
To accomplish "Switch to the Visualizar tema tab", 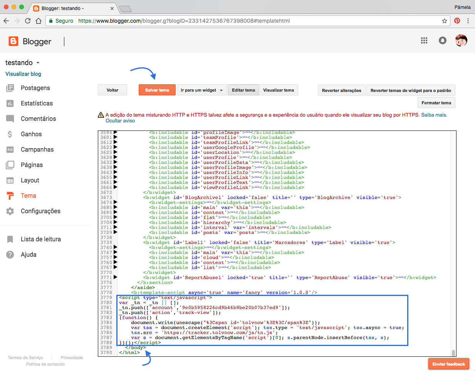I will tap(279, 90).
